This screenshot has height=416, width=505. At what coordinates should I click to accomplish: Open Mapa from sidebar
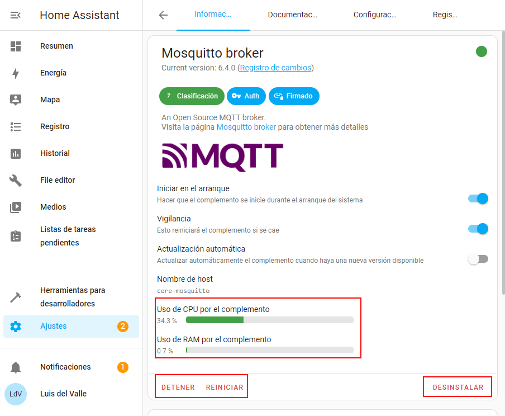50,100
